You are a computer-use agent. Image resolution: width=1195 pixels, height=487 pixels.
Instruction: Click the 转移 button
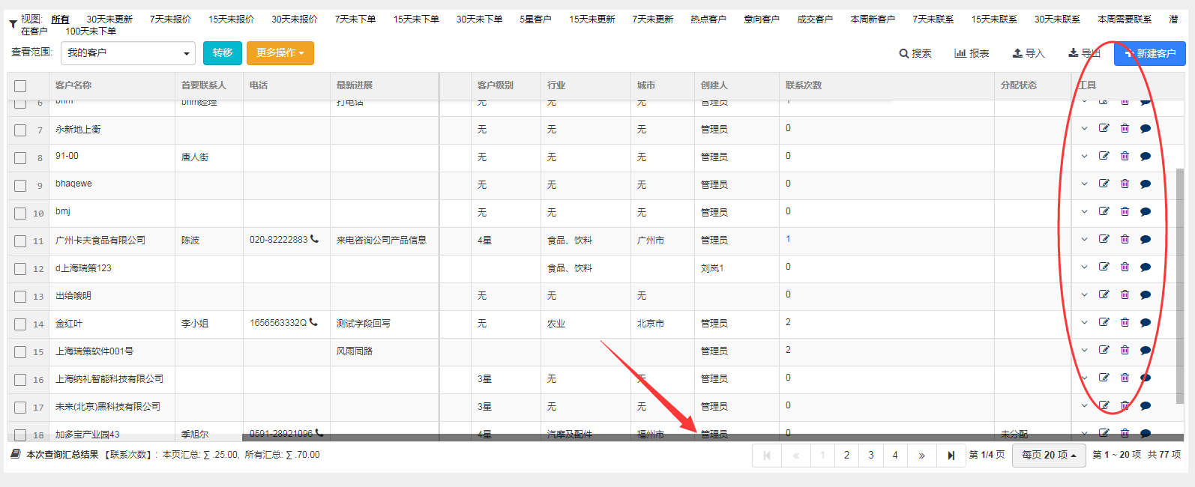[223, 53]
